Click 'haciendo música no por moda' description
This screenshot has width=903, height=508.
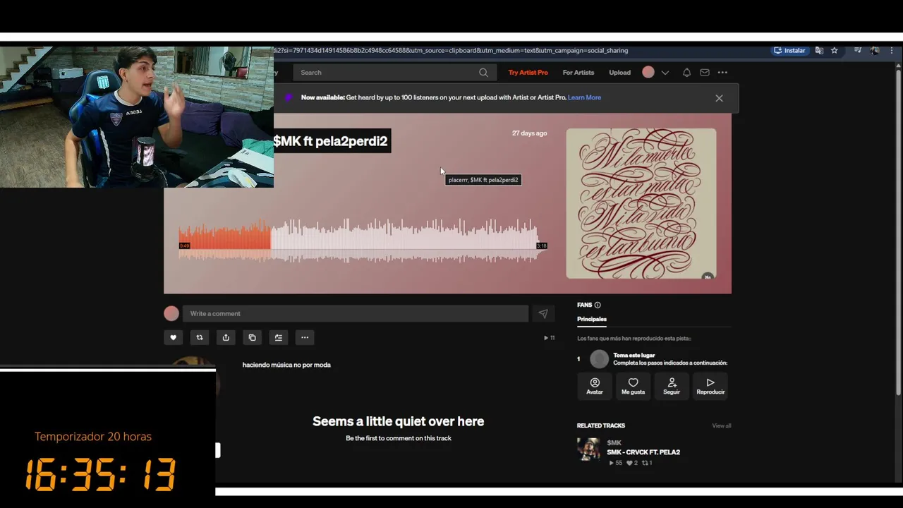click(286, 365)
